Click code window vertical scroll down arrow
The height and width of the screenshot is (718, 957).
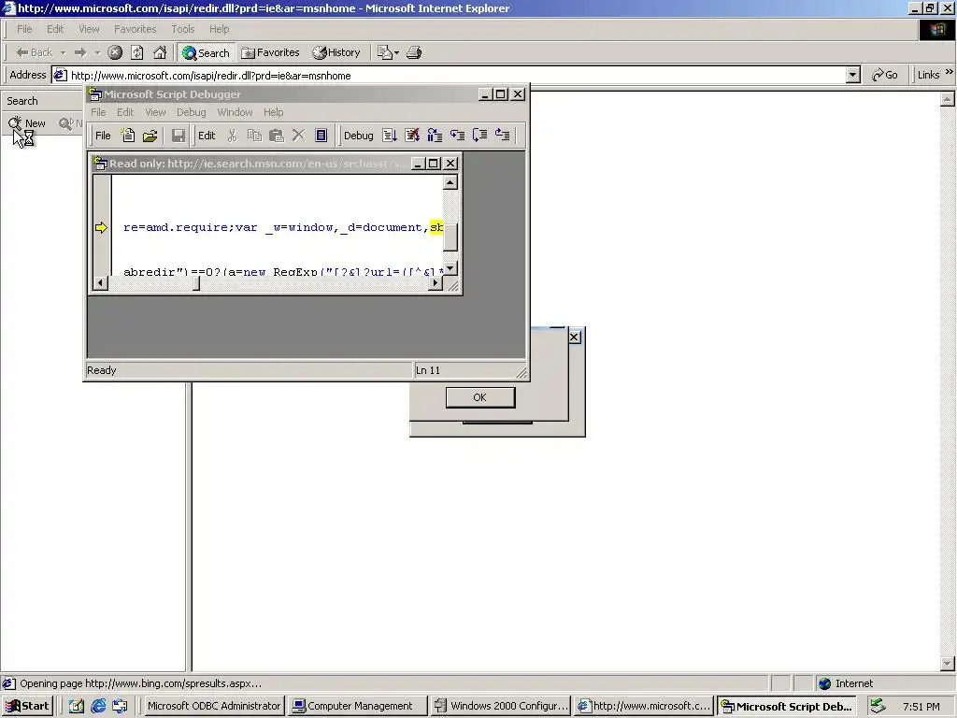click(450, 268)
